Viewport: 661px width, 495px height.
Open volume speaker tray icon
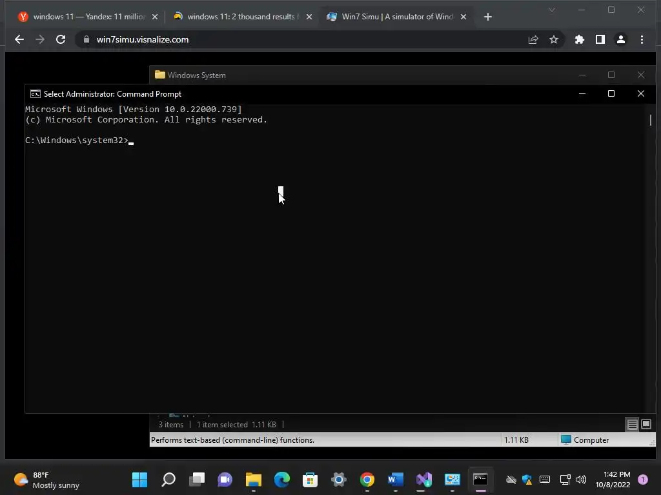[x=581, y=480]
